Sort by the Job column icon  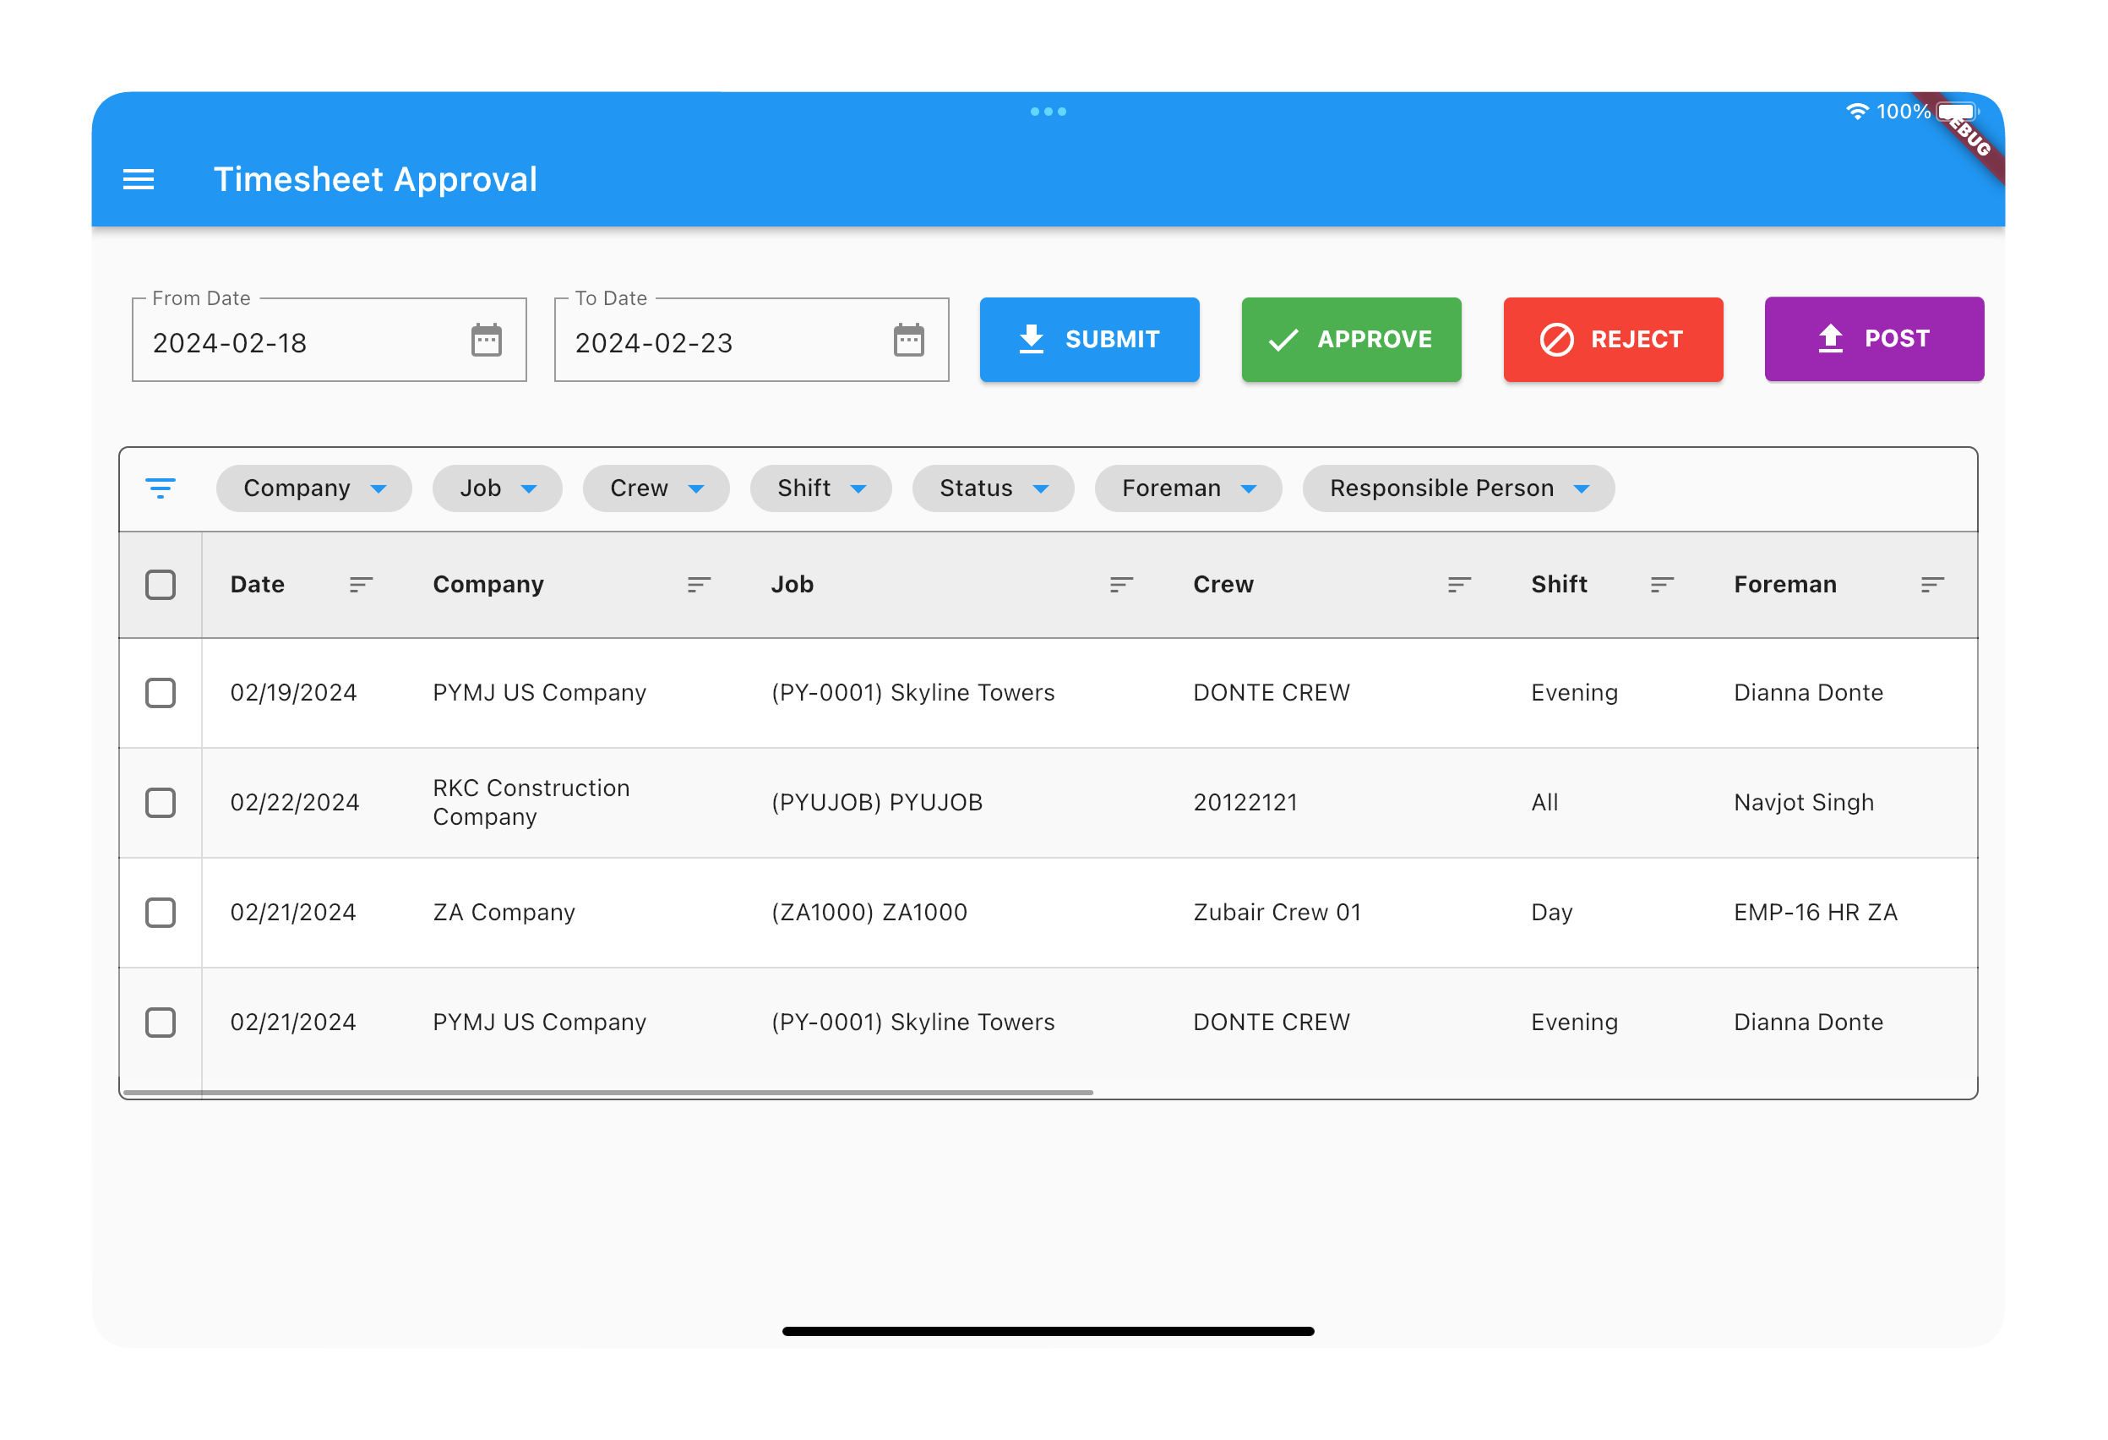(1123, 586)
